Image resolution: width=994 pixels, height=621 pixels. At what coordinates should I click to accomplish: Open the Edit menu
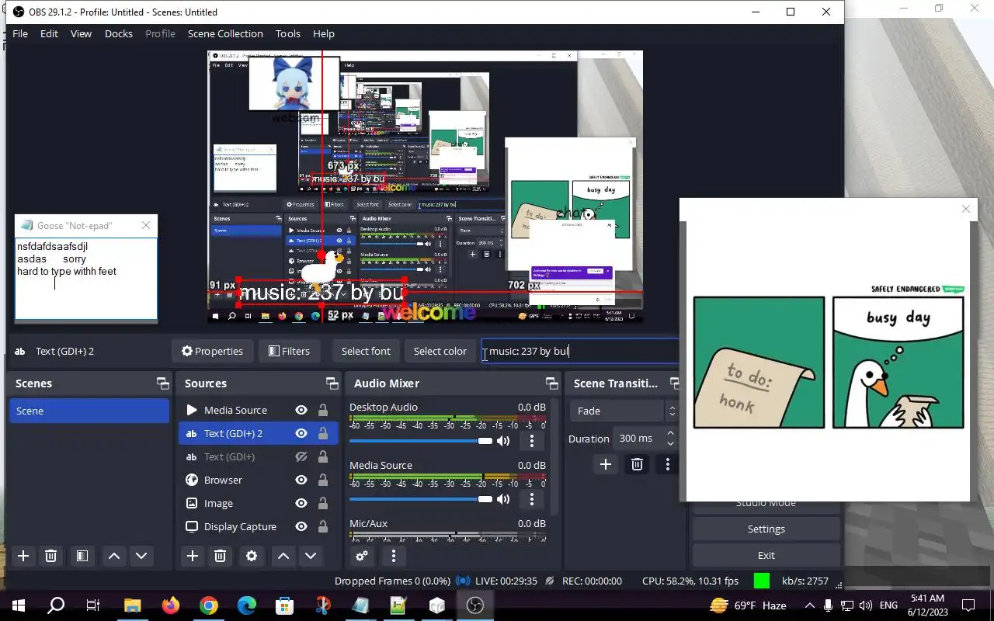[x=49, y=33]
